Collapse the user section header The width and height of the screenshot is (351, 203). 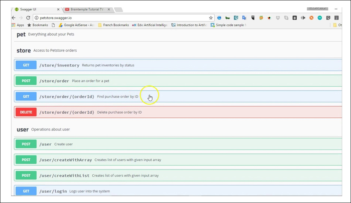178,130
